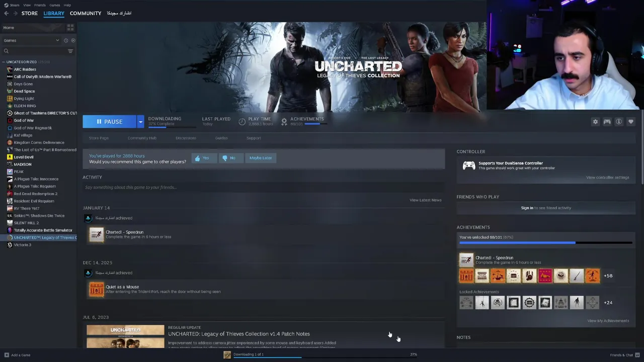This screenshot has height=362, width=644.
Task: Open the Arabic username profile tab
Action: tap(119, 13)
